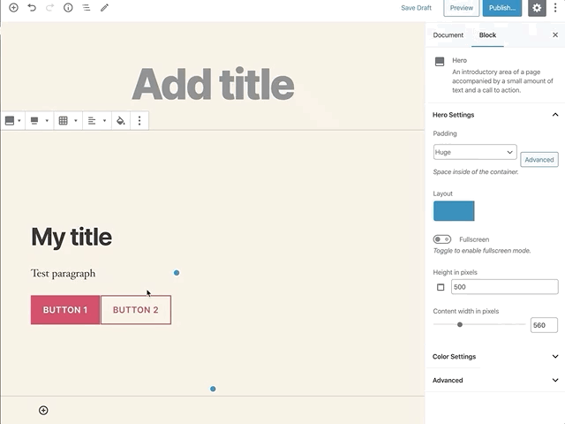Open the Padding Huge dropdown
This screenshot has width=565, height=424.
tap(475, 152)
